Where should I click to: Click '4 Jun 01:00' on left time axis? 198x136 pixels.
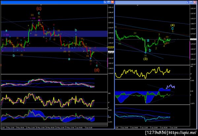(x=88, y=128)
